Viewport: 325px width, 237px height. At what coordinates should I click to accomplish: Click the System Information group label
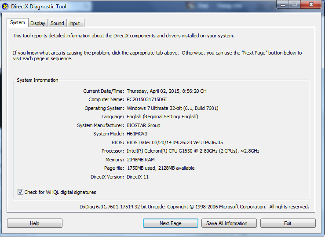37,80
